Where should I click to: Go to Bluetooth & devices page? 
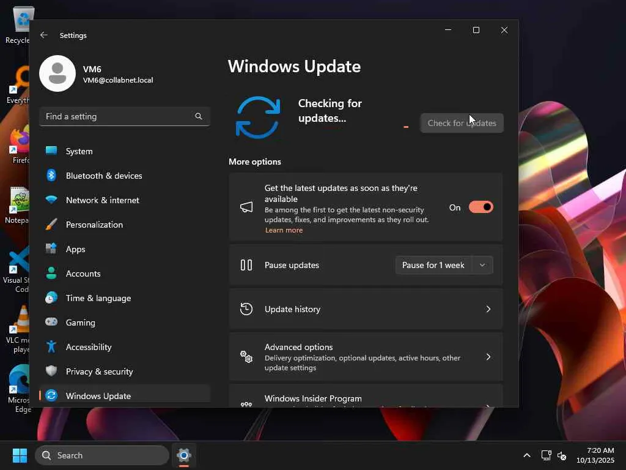[125, 176]
